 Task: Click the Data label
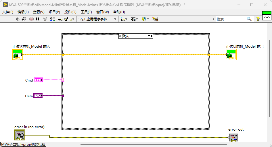[29, 96]
